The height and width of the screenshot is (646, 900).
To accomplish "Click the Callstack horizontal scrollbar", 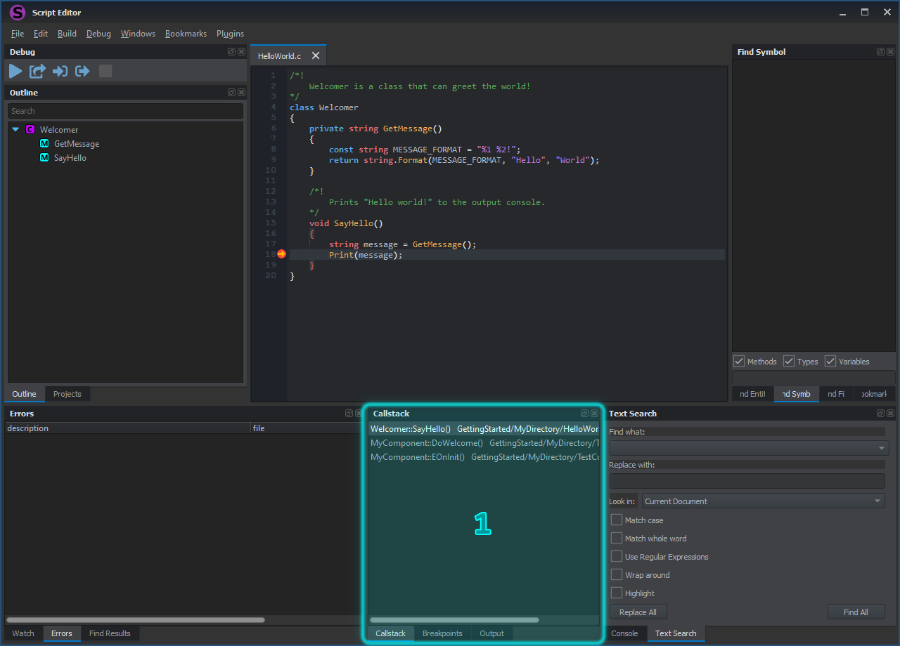I will pos(454,620).
